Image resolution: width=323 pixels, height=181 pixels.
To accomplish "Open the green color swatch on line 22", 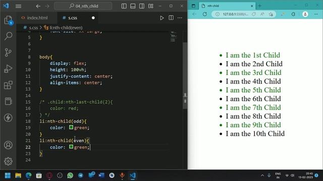I will tap(71, 147).
